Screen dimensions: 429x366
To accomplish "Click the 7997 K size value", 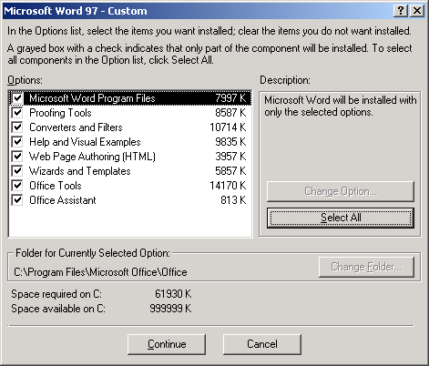I will pyautogui.click(x=230, y=98).
